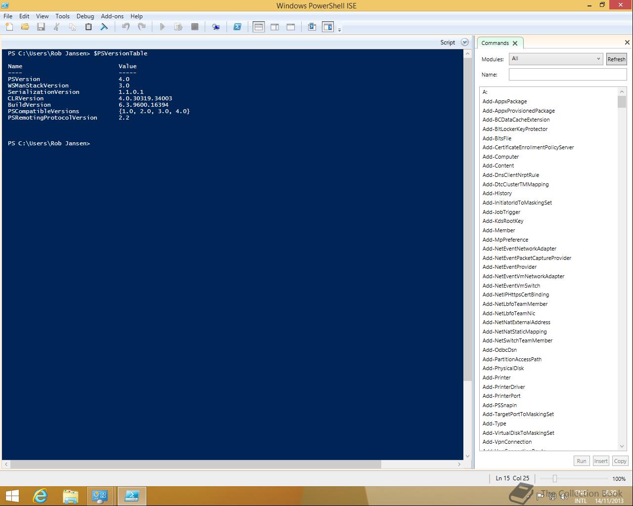Screen dimensions: 633x506
Task: Show script pane on right layout
Action: 274,27
